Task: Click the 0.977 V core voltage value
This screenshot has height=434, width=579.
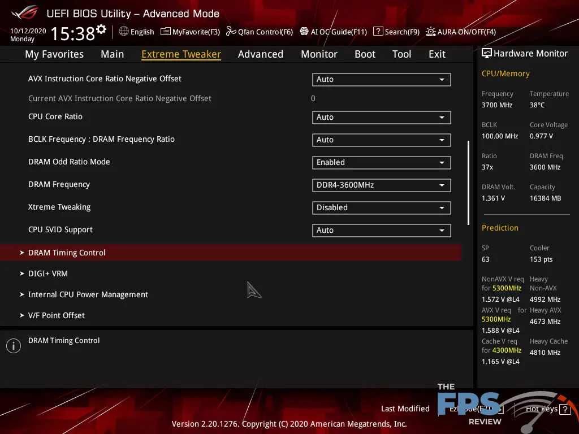Action: click(541, 136)
